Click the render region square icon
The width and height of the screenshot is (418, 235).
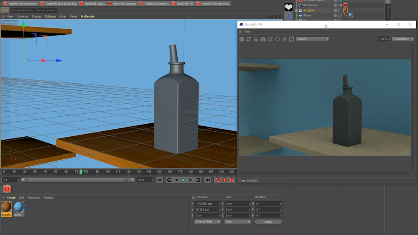pos(292,39)
